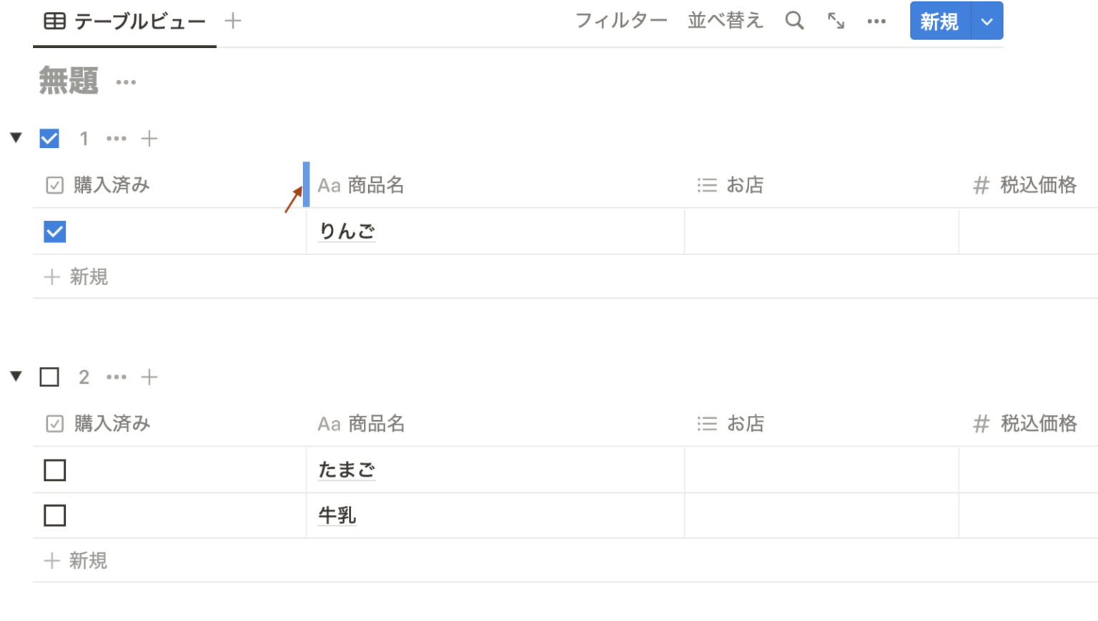Click the blue 新規 button

tap(939, 21)
